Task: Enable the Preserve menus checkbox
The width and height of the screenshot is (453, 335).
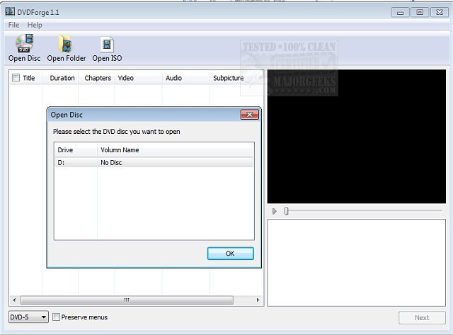Action: pos(57,317)
